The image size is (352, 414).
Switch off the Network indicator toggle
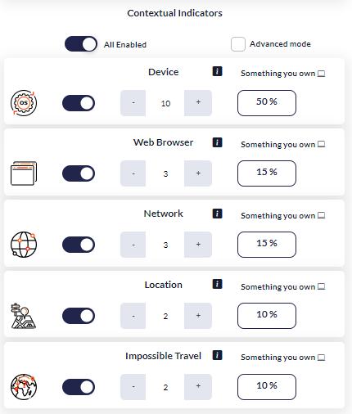(x=79, y=245)
